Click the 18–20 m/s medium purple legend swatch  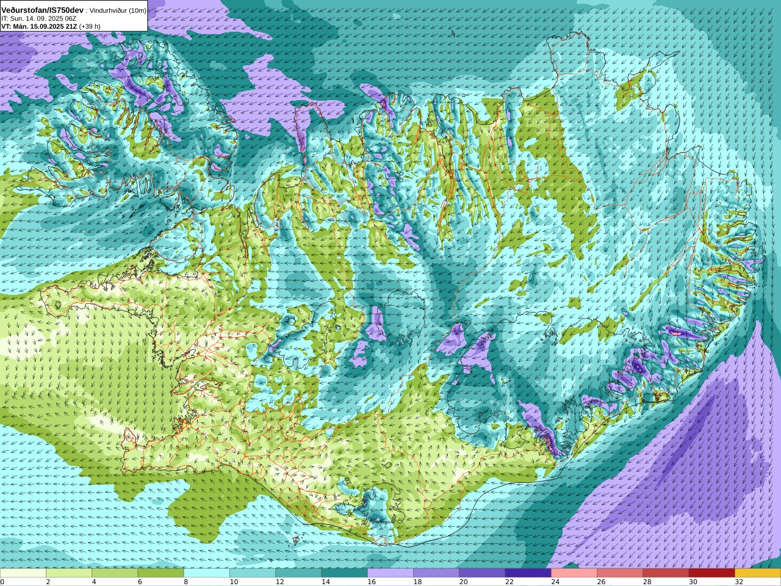(436, 573)
